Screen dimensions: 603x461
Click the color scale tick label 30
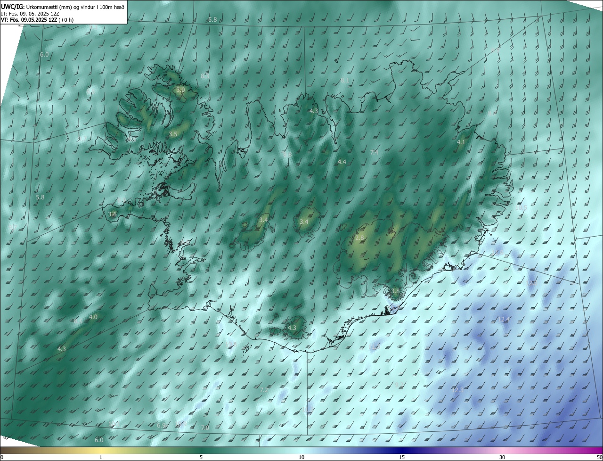[502, 457]
